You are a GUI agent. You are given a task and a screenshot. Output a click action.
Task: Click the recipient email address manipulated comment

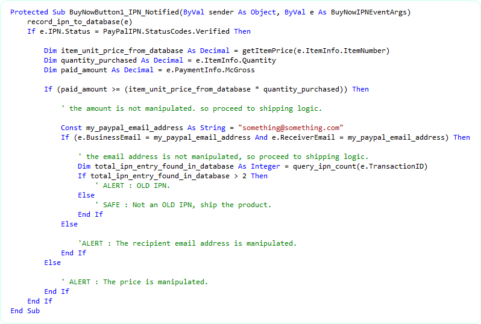pos(187,243)
